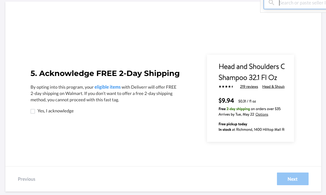This screenshot has width=326, height=195.
Task: Click the $0.31 / fl oz unit price
Action: point(247,101)
